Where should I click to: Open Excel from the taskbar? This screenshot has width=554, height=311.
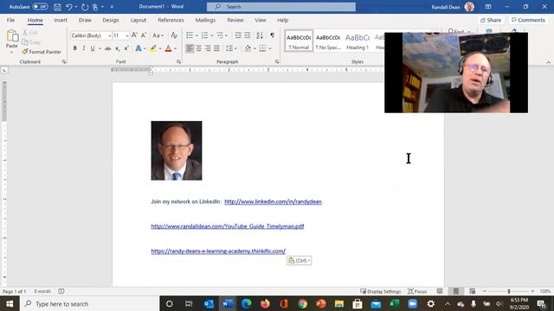(394, 303)
